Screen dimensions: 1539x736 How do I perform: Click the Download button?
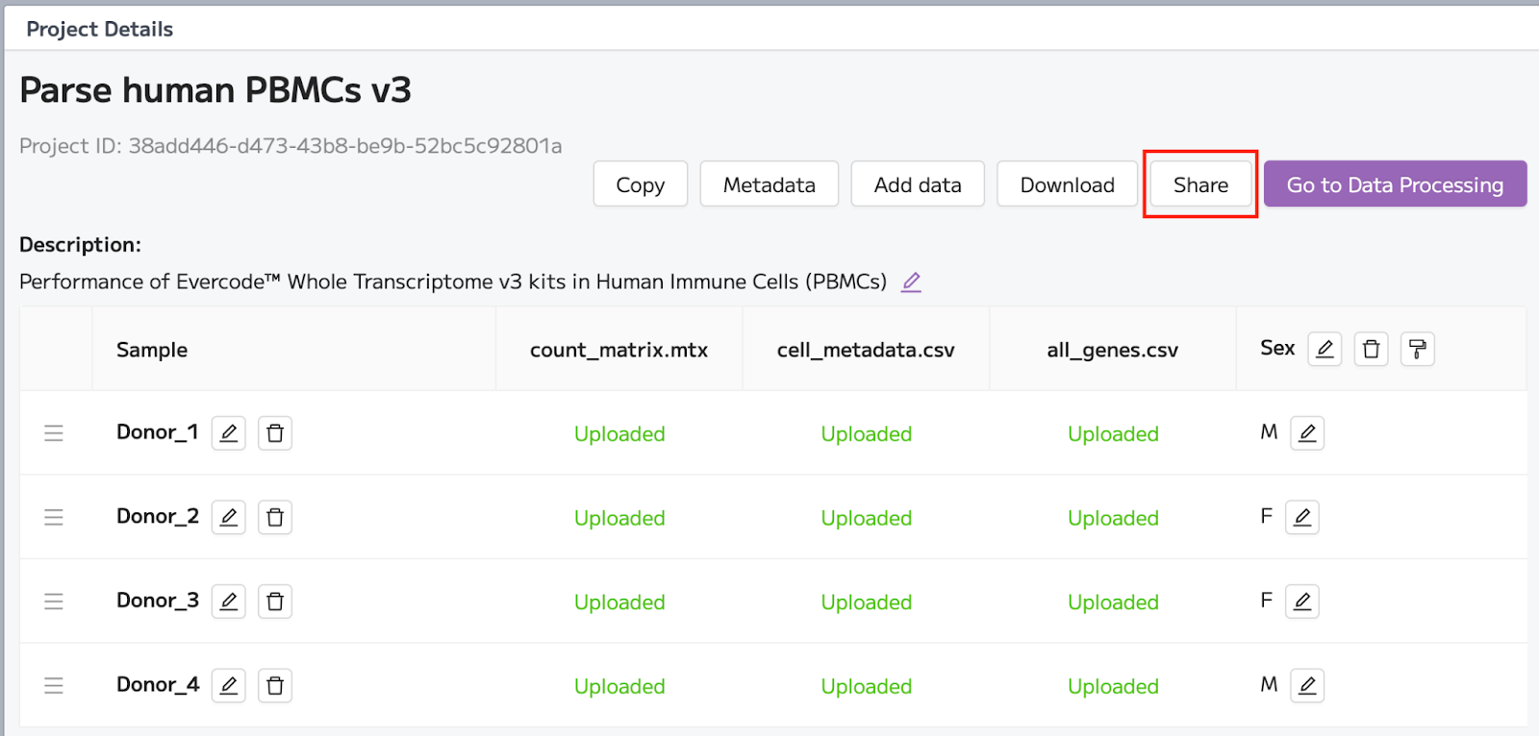coord(1068,184)
